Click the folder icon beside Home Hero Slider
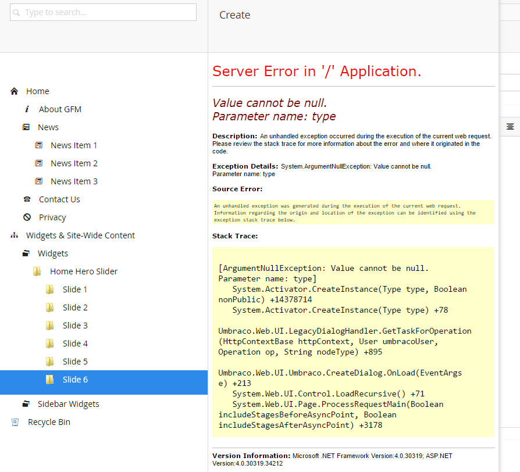Image resolution: width=520 pixels, height=472 pixels. 37,271
